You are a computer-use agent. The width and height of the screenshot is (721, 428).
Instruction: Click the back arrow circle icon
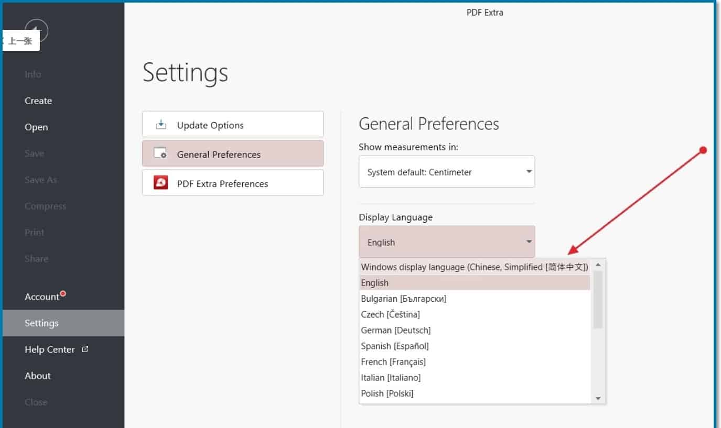click(x=36, y=31)
